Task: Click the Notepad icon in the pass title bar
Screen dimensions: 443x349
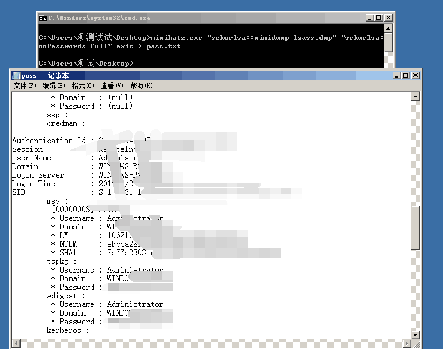Action: 16,75
